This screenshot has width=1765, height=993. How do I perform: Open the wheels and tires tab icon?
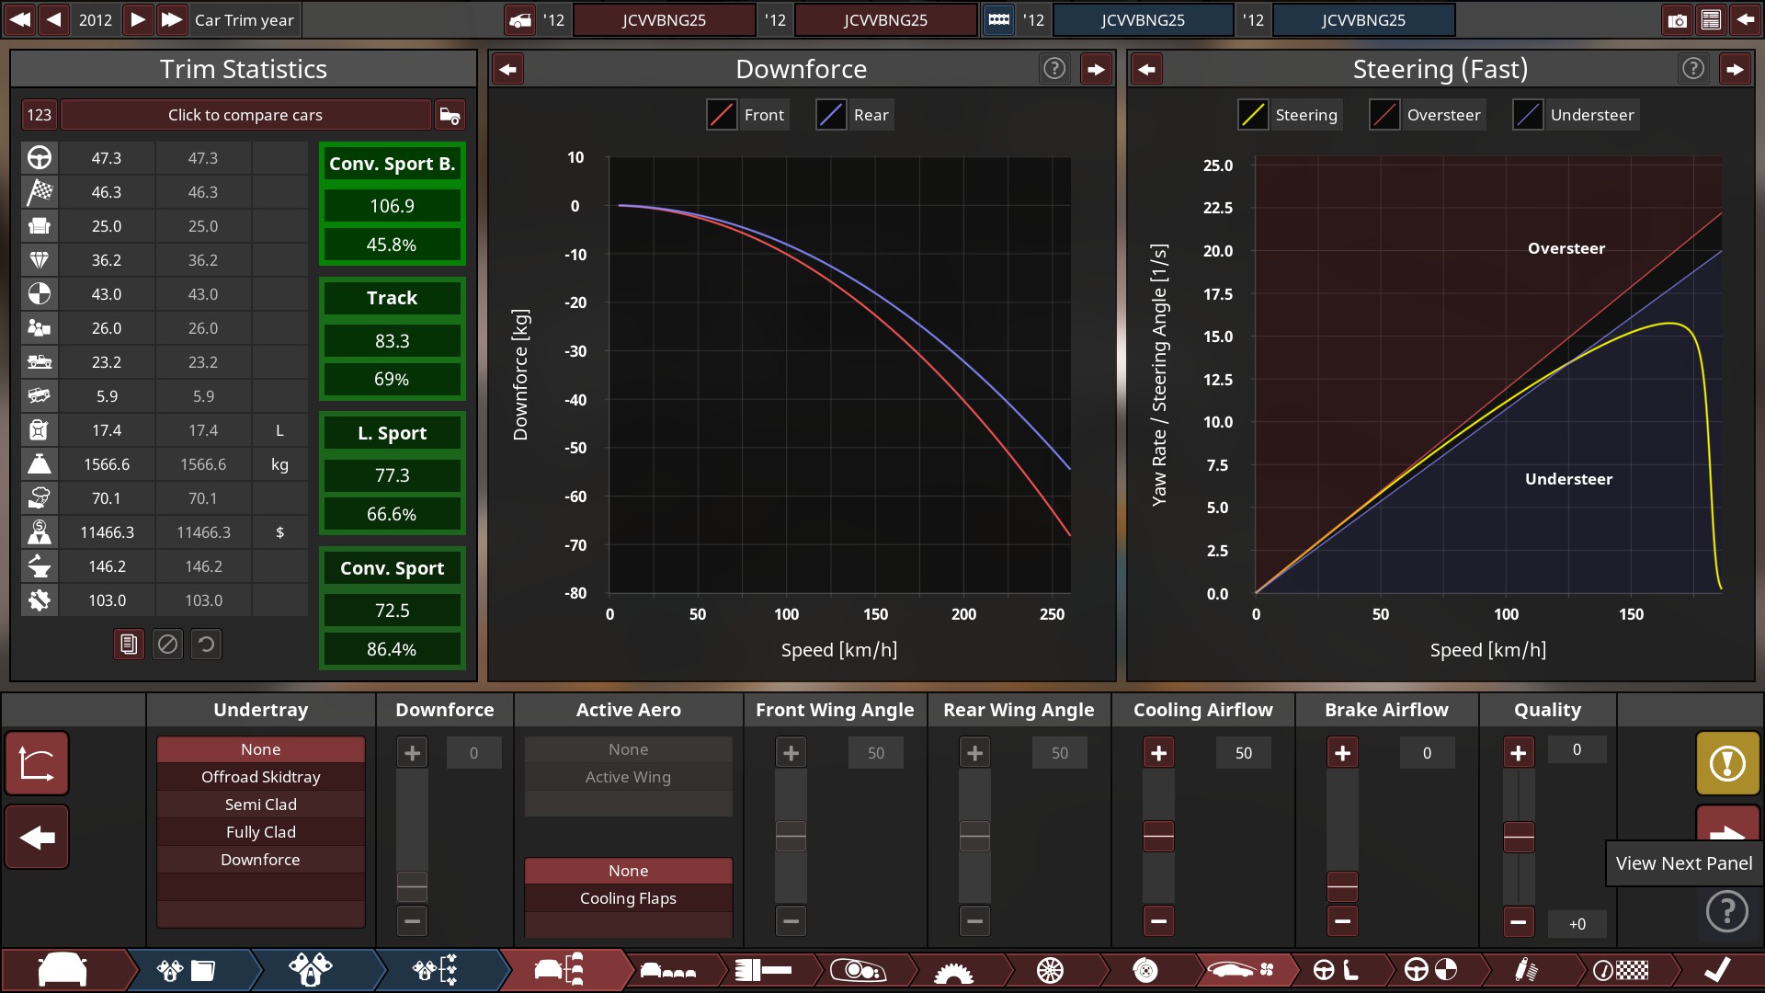pos(1050,970)
